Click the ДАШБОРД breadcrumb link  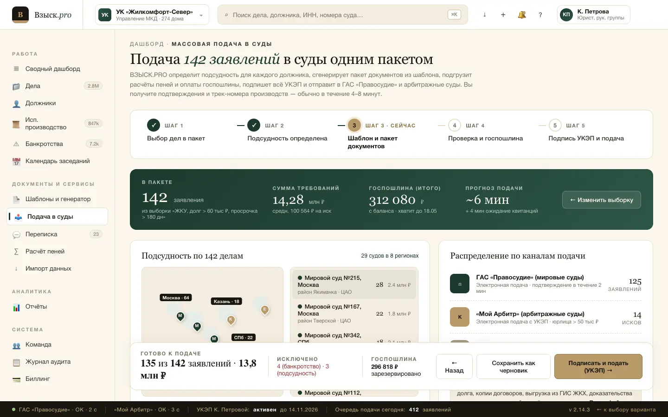(x=147, y=44)
